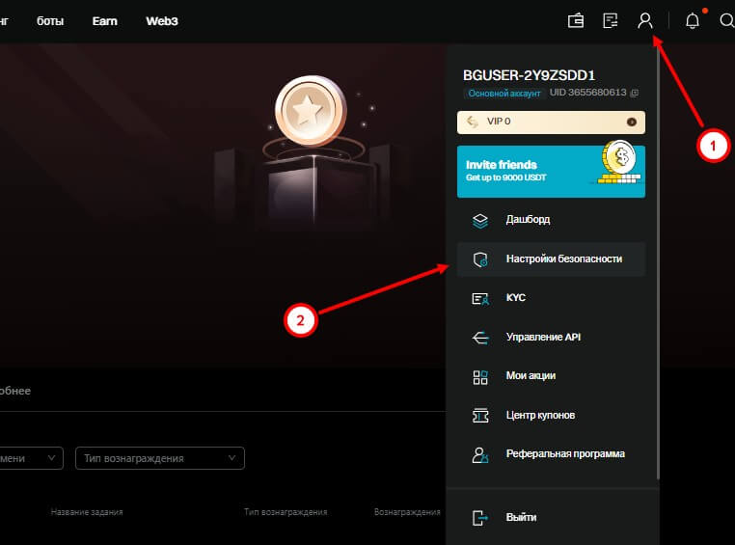Click the logout door icon

coord(480,517)
